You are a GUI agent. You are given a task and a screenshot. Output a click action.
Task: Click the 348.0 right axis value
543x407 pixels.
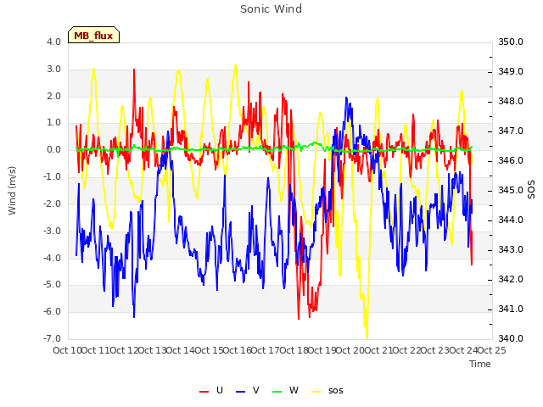pos(511,102)
